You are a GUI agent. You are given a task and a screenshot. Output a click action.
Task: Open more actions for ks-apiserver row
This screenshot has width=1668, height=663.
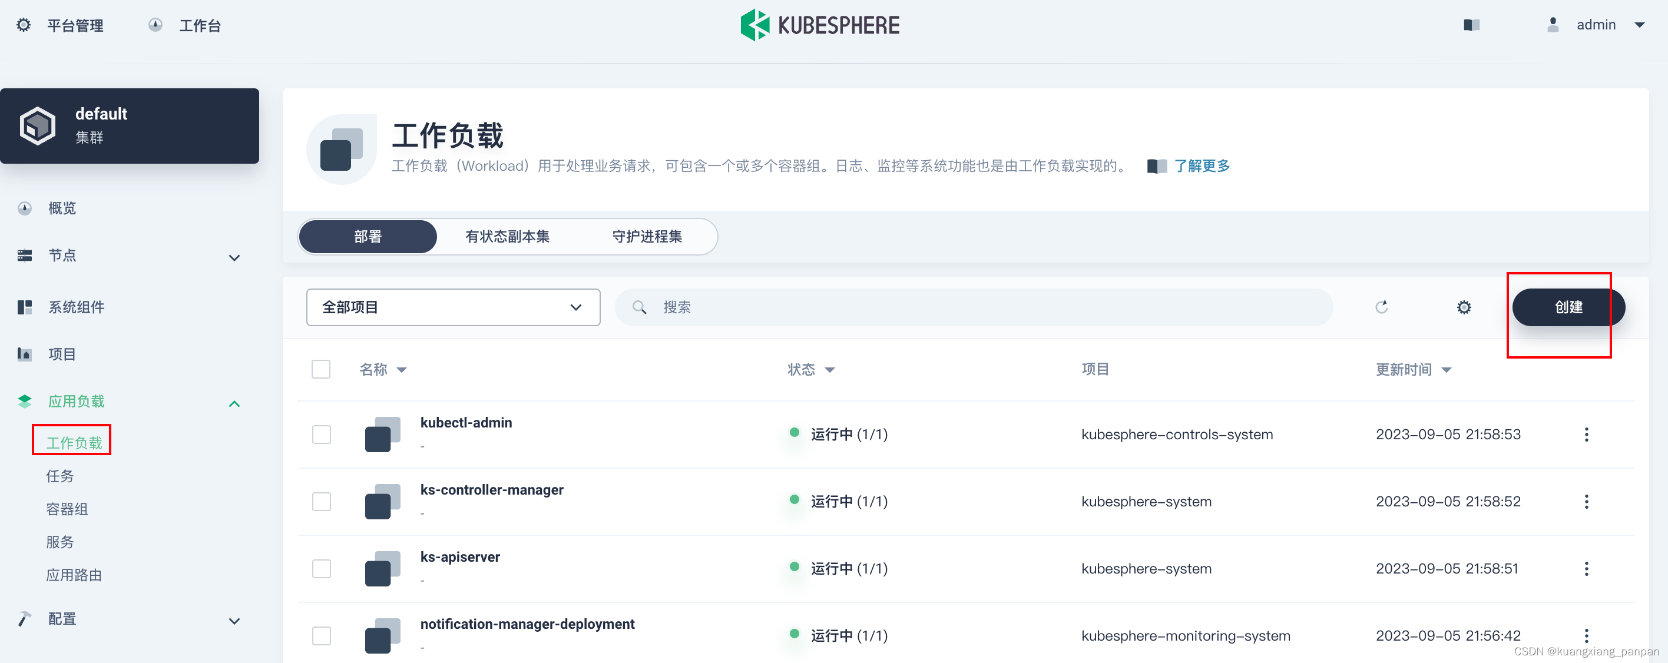point(1586,569)
